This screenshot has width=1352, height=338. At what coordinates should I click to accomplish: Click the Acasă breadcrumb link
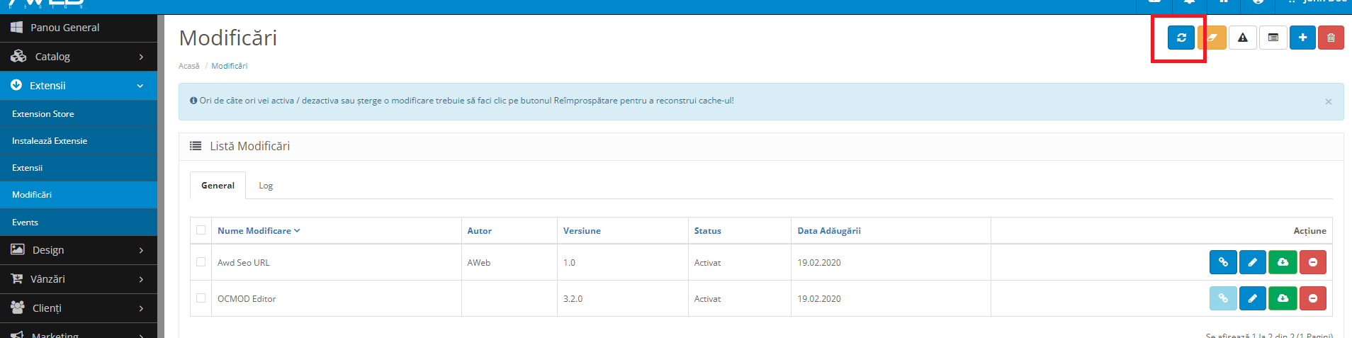(188, 66)
